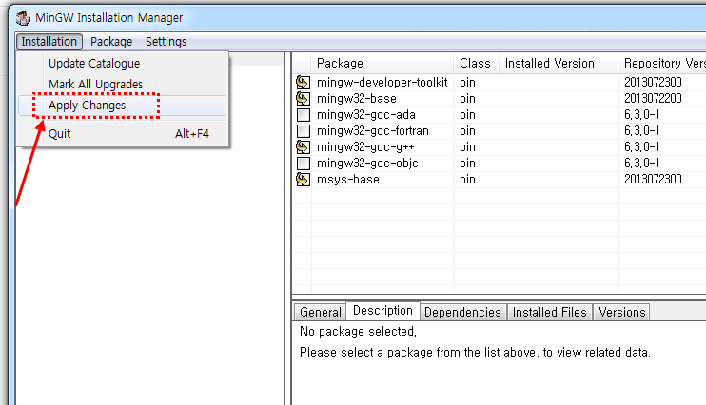Open the Installation menu
Viewport: 706px width, 405px height.
click(x=49, y=42)
